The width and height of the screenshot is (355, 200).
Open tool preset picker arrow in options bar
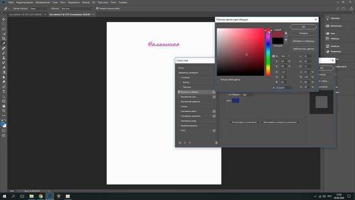tap(9, 9)
